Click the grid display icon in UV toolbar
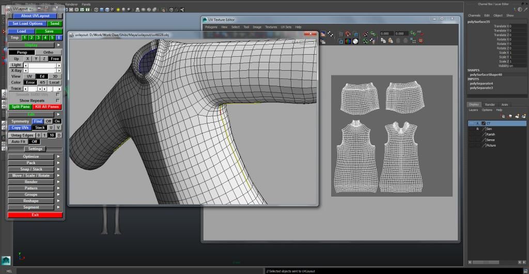 click(341, 34)
